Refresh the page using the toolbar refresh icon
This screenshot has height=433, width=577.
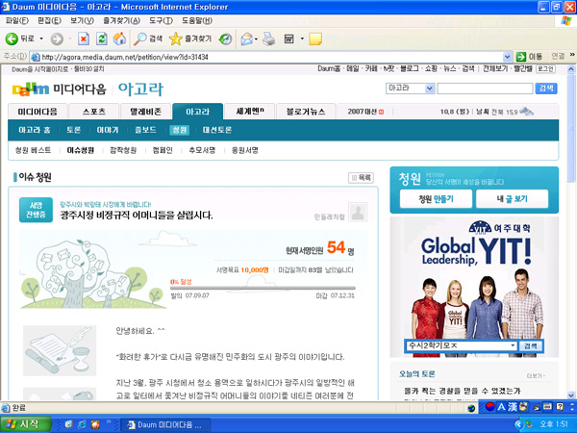click(x=101, y=39)
